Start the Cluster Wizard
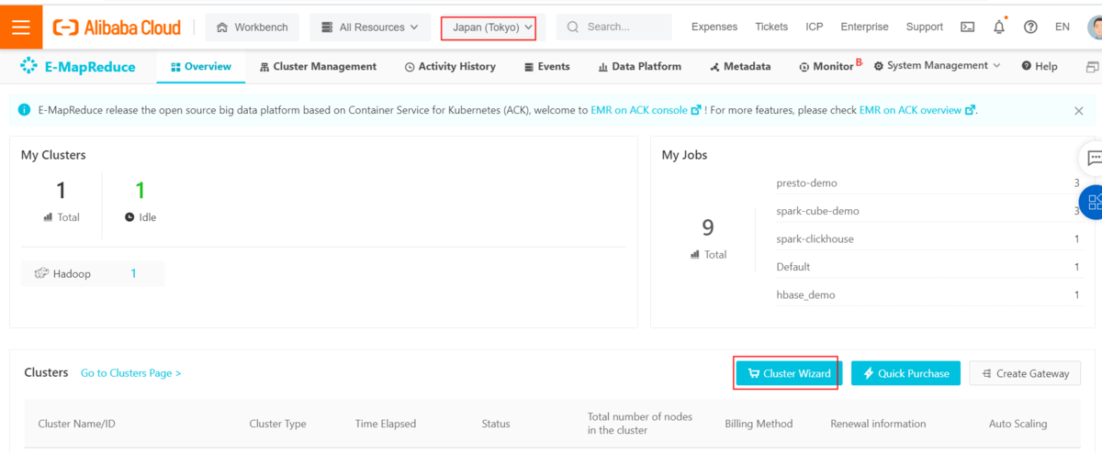The image size is (1102, 453). click(788, 373)
